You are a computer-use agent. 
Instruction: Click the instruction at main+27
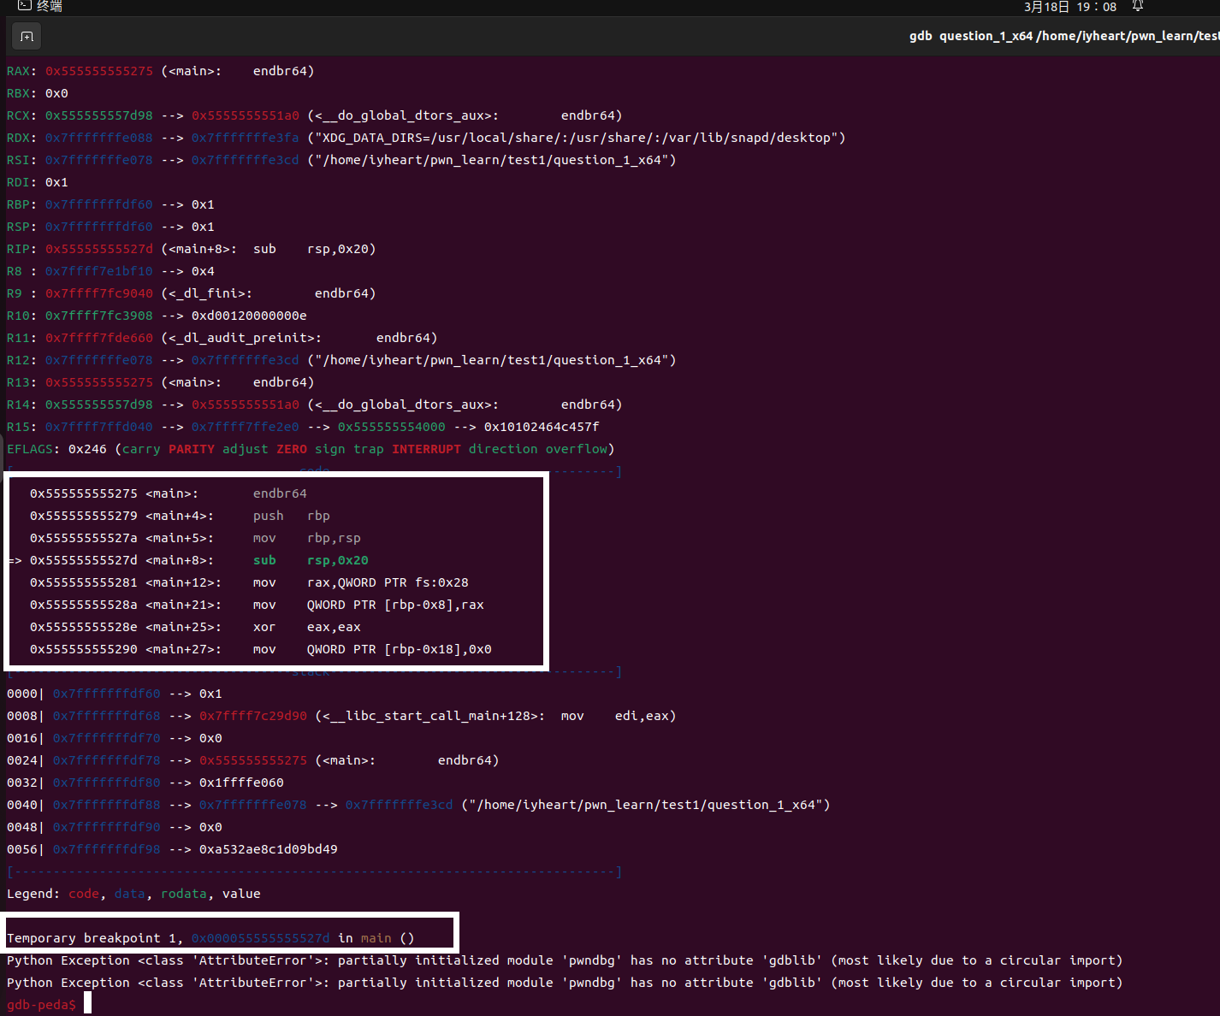tap(372, 649)
